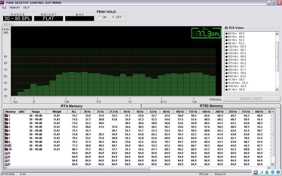Click memory table vertical scroll up arrow
The width and height of the screenshot is (282, 176).
pyautogui.click(x=272, y=111)
